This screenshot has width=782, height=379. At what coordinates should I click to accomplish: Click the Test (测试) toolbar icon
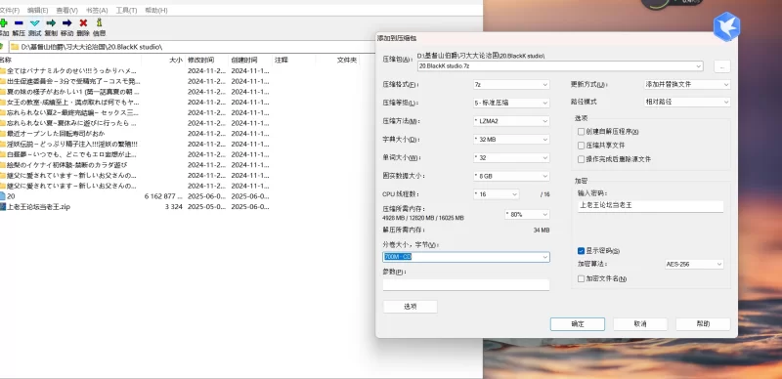click(34, 22)
